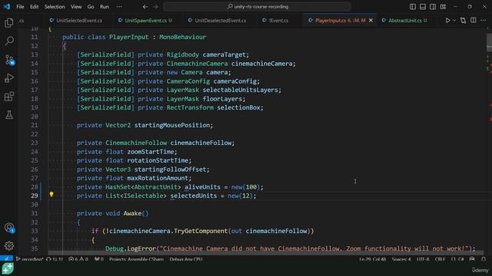Change encoding UTF-8 in status bar

pyautogui.click(x=423, y=259)
